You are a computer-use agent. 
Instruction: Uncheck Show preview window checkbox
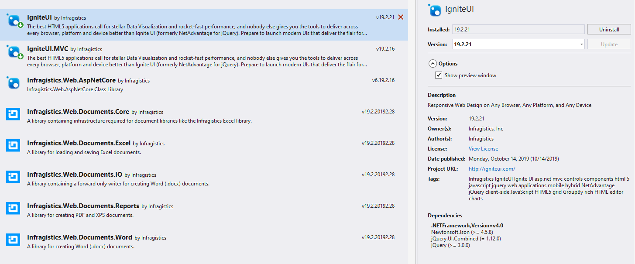click(x=439, y=75)
